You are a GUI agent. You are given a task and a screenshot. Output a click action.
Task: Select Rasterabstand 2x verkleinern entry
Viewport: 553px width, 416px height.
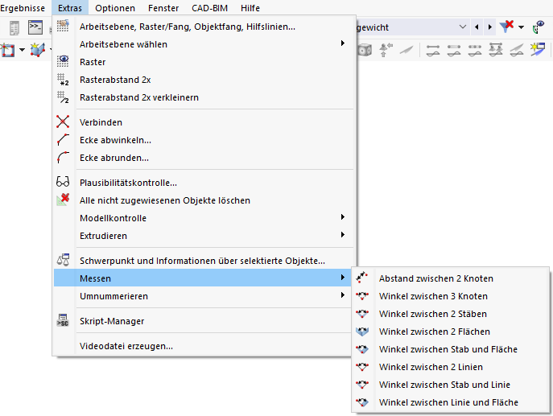pos(204,97)
